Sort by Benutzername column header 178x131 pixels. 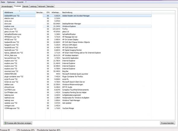40,12
